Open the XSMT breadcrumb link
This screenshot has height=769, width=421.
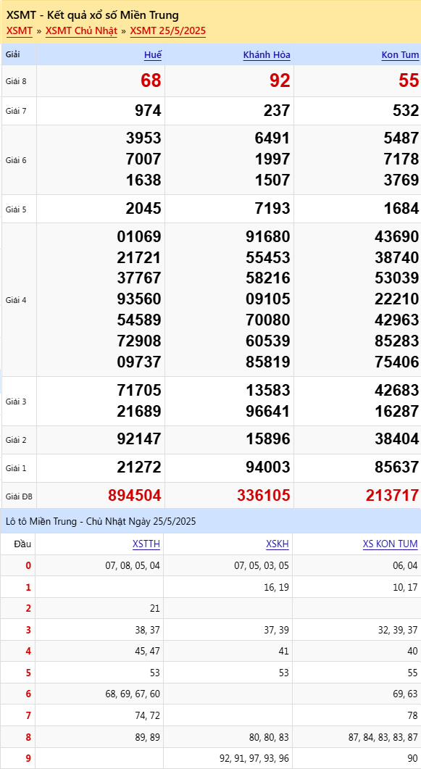[x=20, y=31]
